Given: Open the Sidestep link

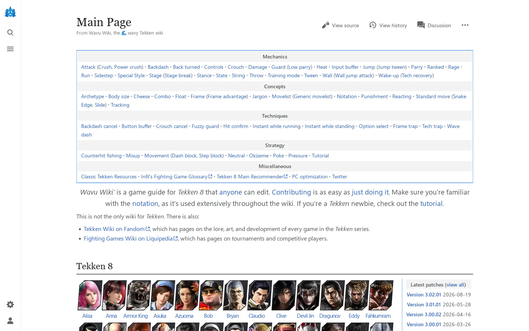Looking at the screenshot, I should coord(104,75).
